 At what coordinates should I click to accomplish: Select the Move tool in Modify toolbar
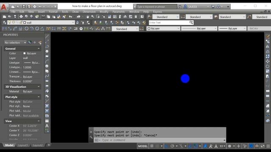(x=268, y=61)
